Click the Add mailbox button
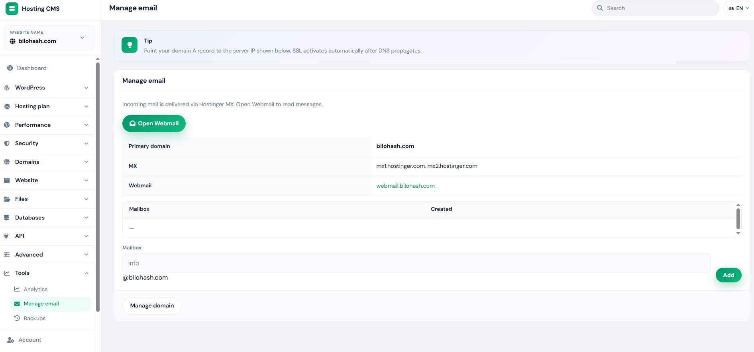The height and width of the screenshot is (352, 754). (x=728, y=275)
